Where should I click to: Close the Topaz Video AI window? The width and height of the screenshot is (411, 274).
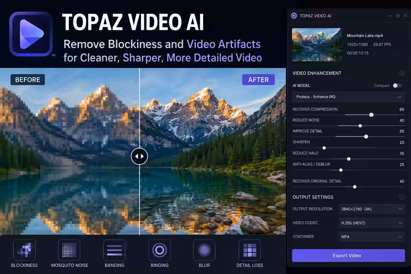[405, 16]
